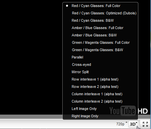This screenshot has height=129, width=151.
Task: Show Right Image Only
Action: click(x=100, y=116)
